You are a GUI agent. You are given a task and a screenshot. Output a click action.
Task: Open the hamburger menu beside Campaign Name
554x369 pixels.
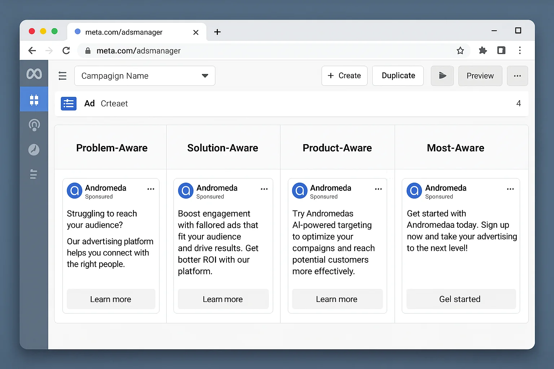[x=62, y=76]
